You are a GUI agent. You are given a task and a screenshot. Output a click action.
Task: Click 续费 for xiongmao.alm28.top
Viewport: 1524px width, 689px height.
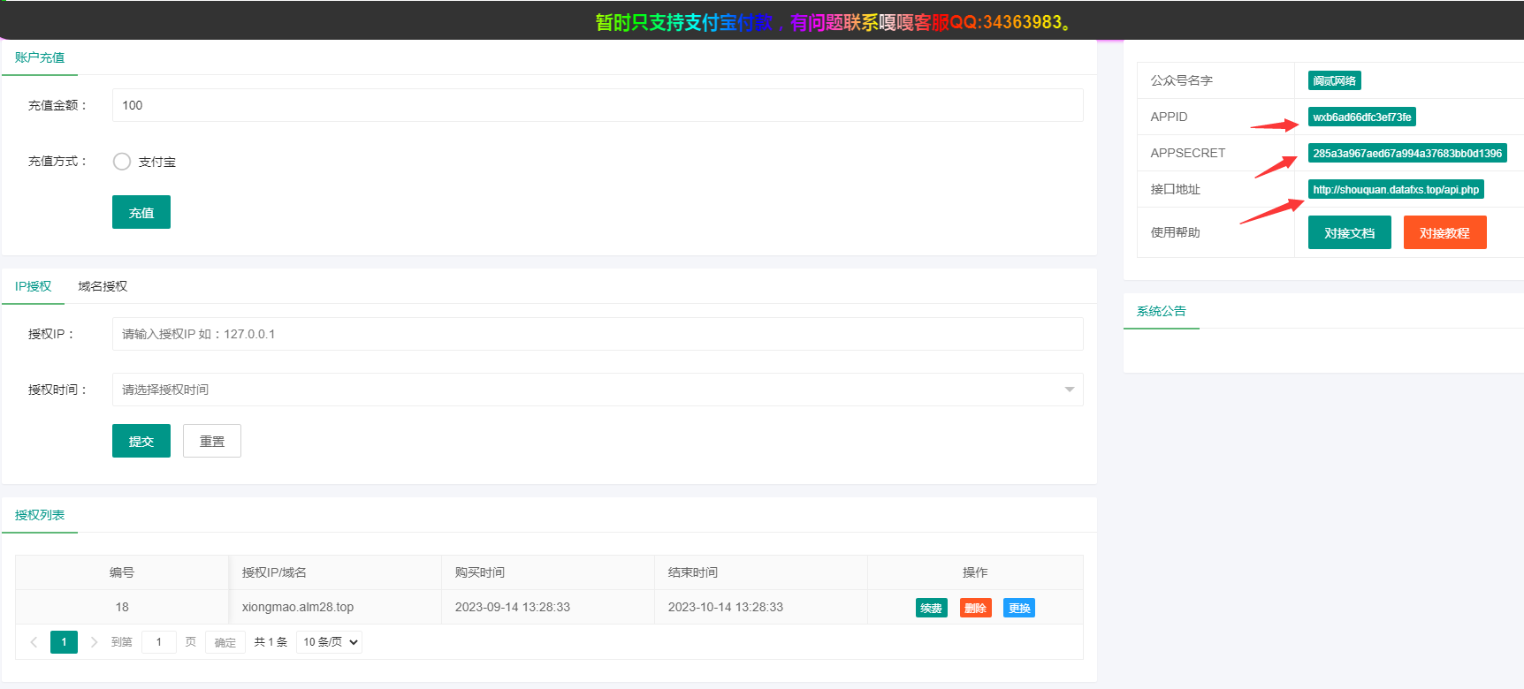coord(931,608)
